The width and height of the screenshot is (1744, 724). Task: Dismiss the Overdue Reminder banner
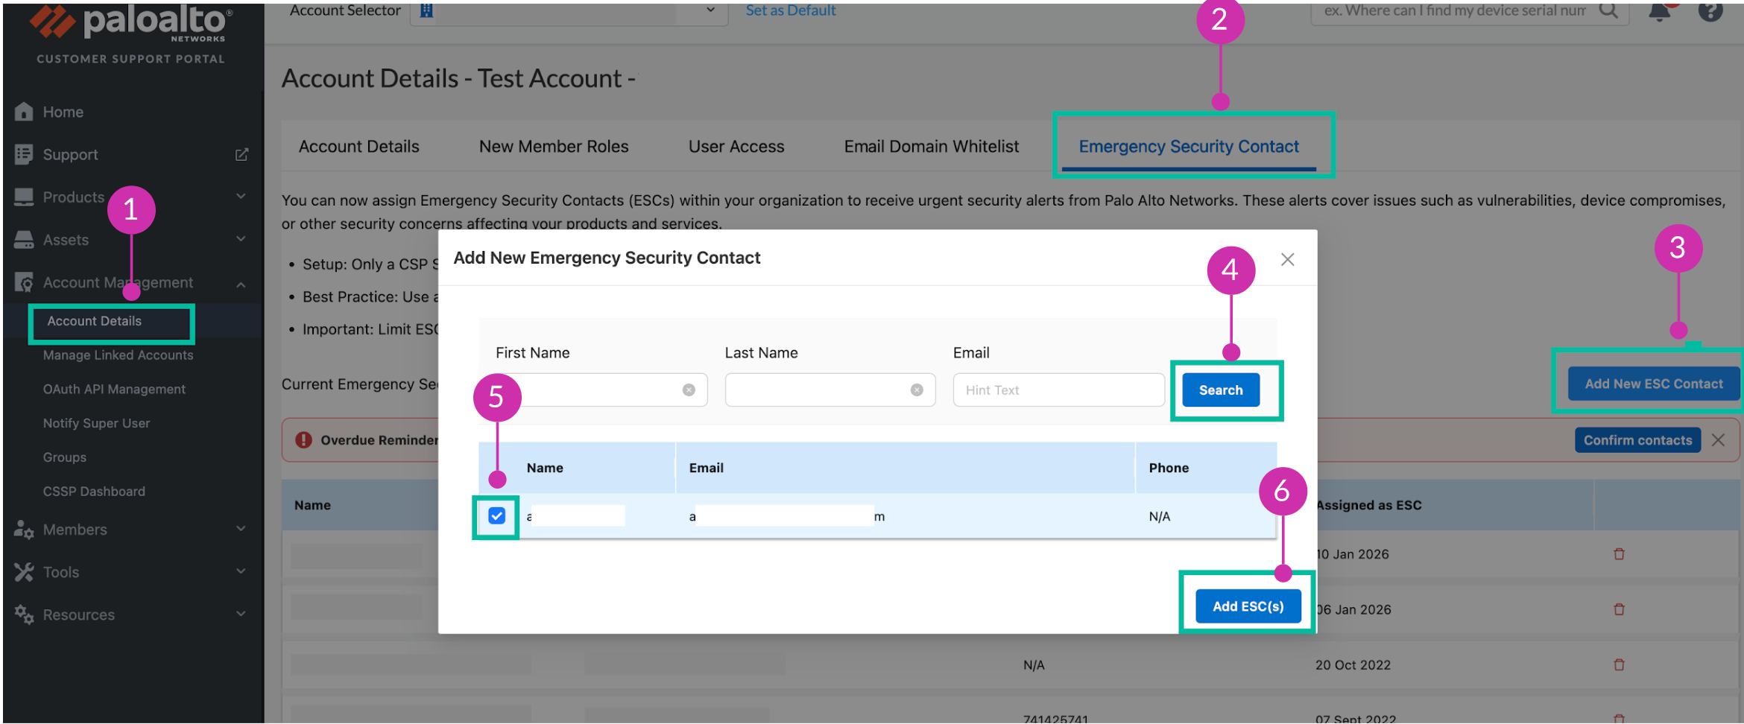[1718, 440]
